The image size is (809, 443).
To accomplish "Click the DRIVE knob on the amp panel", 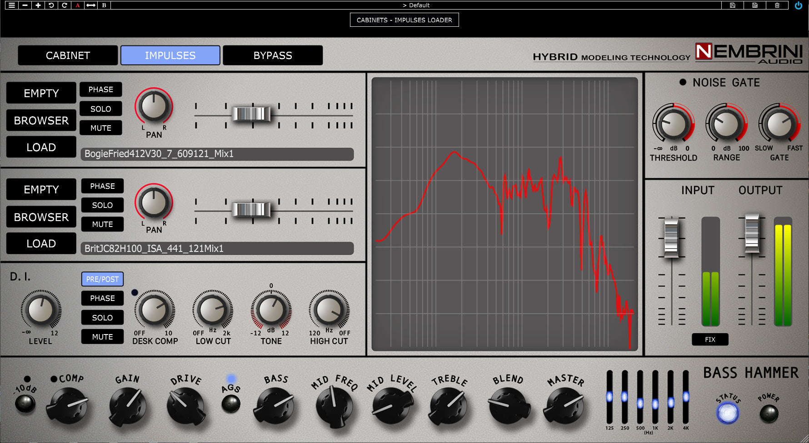I will coord(185,405).
